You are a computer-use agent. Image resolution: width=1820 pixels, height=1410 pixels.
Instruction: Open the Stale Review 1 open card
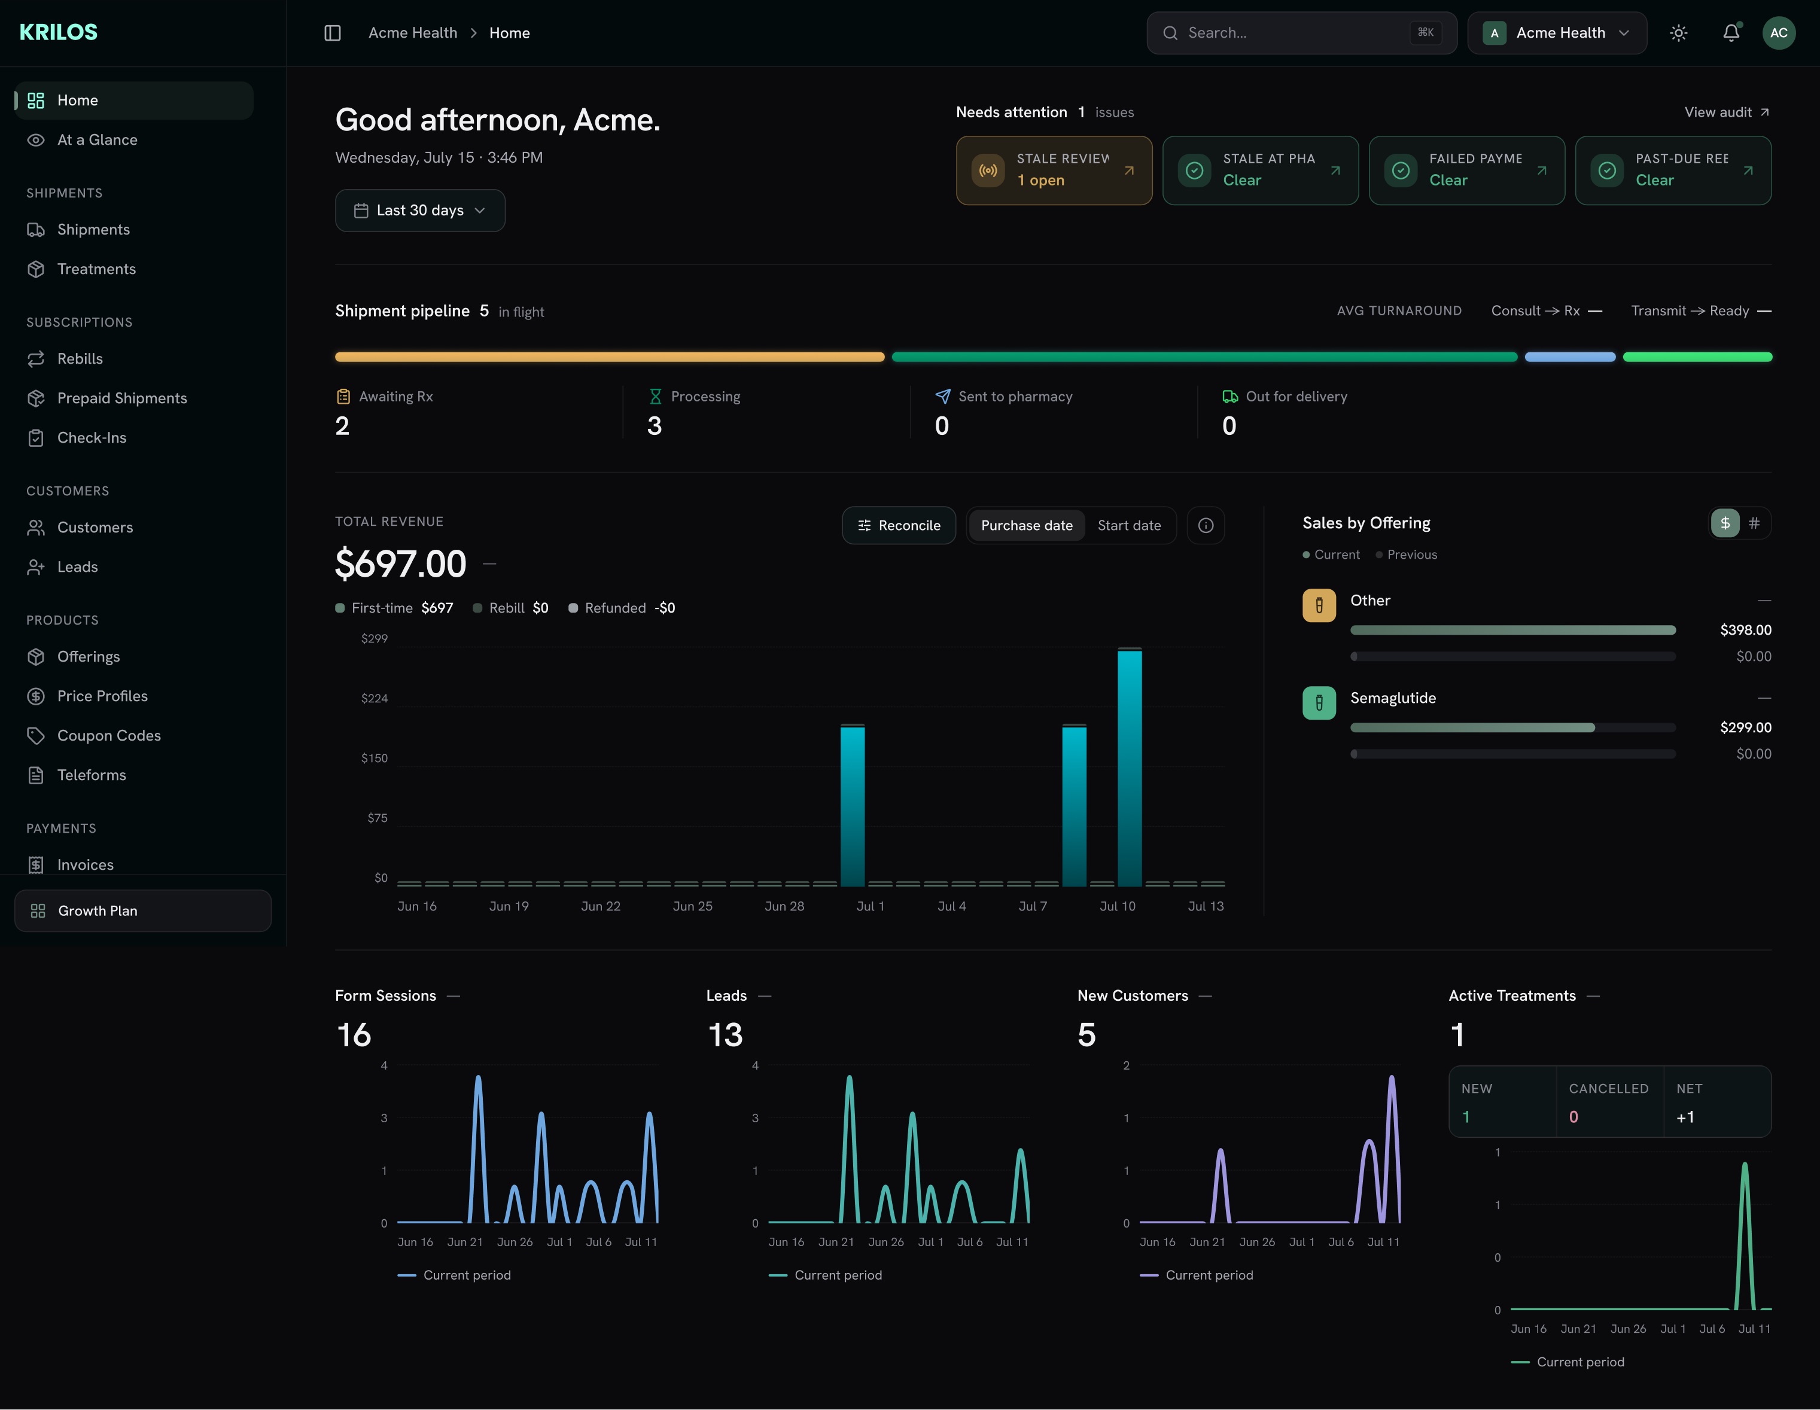(x=1054, y=170)
